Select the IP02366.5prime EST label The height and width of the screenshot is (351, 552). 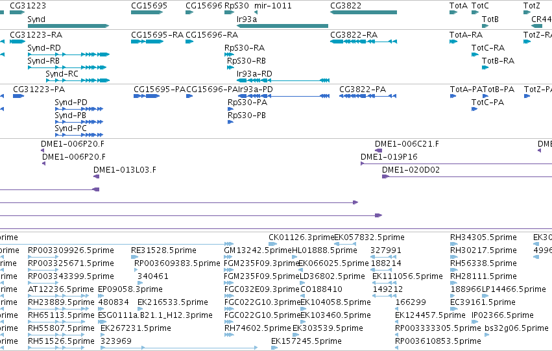click(x=503, y=315)
